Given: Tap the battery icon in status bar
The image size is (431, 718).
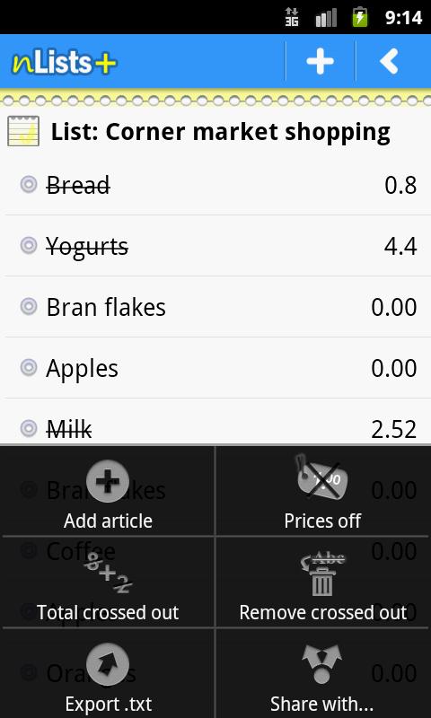Looking at the screenshot, I should [360, 17].
